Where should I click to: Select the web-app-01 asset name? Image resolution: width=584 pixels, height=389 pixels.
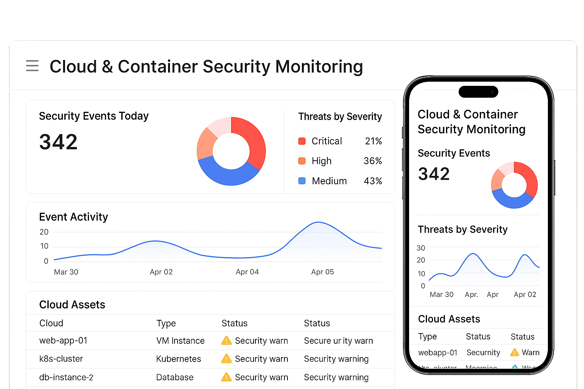pyautogui.click(x=63, y=341)
